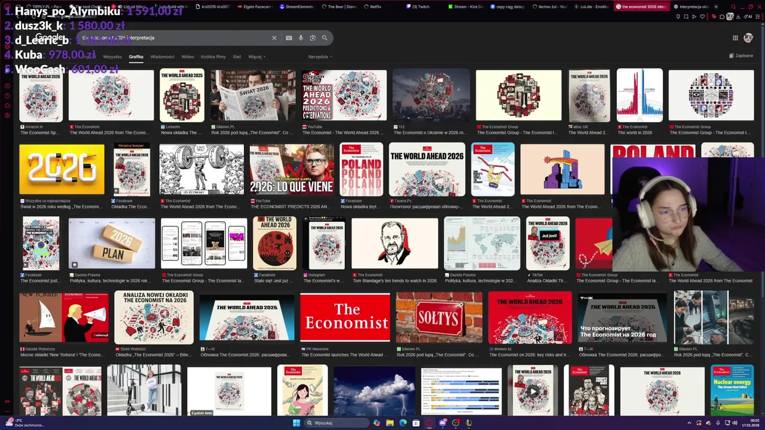
Task: Open the Google apps grid
Action: 735,38
